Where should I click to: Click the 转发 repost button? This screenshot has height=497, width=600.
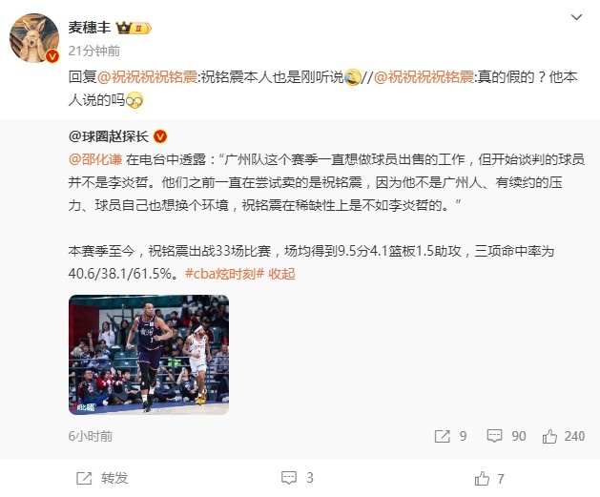[x=102, y=478]
